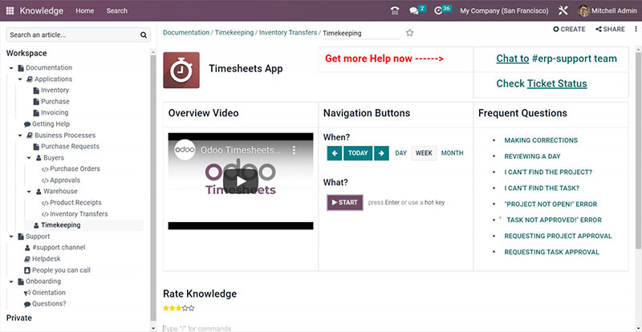The height and width of the screenshot is (332, 642).
Task: Click the search magnifier icon in sidebar
Action: coord(144,35)
